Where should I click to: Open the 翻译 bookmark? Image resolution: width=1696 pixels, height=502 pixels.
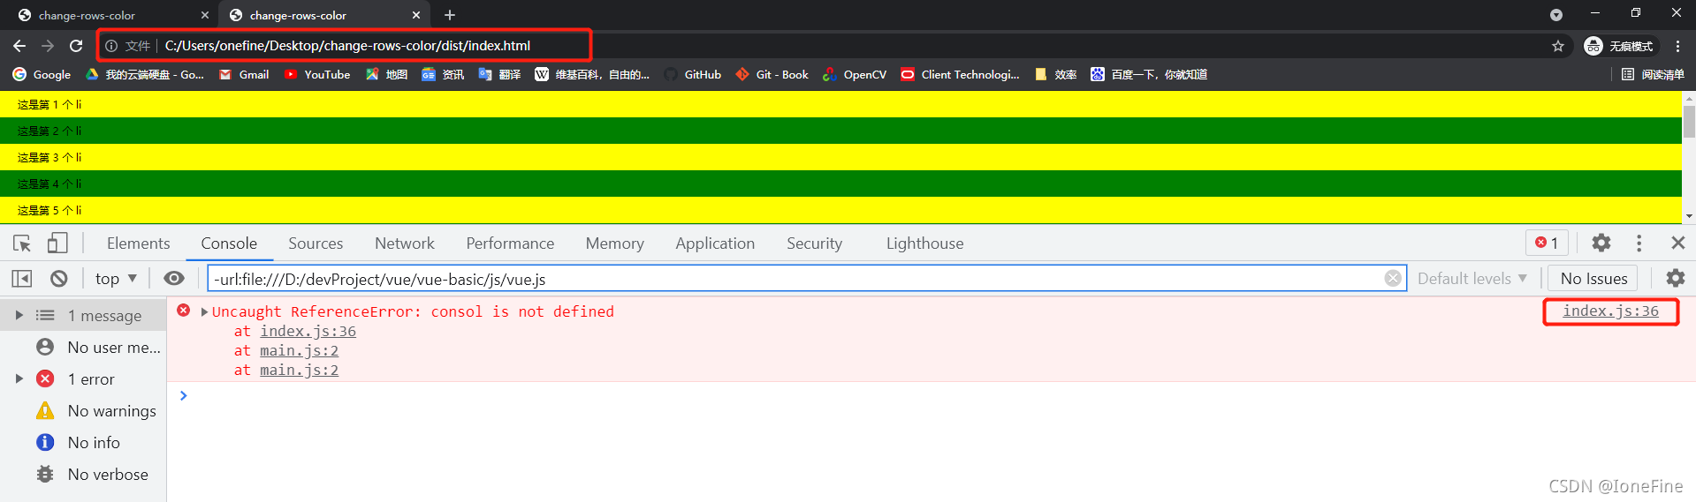499,74
